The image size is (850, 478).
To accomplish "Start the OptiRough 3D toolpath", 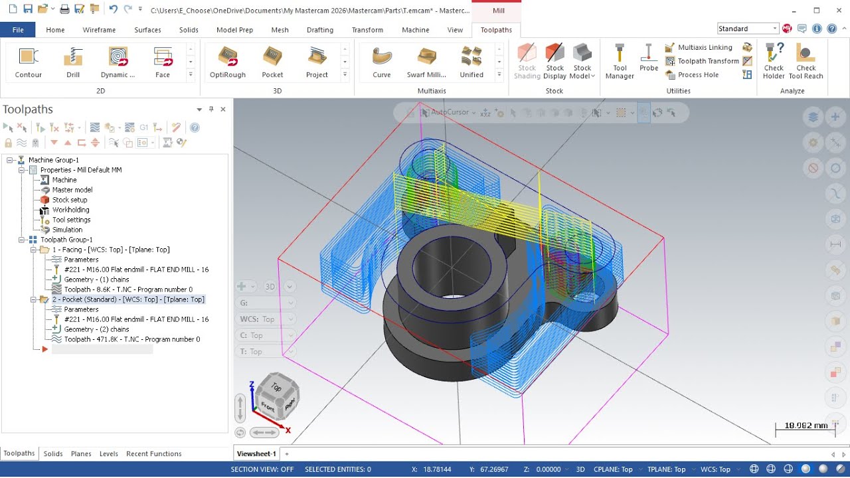I will click(228, 63).
